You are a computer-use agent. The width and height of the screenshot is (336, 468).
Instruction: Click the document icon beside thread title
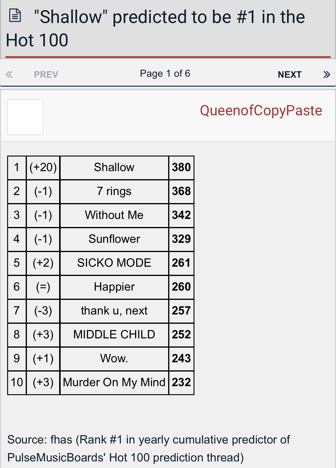click(x=15, y=16)
